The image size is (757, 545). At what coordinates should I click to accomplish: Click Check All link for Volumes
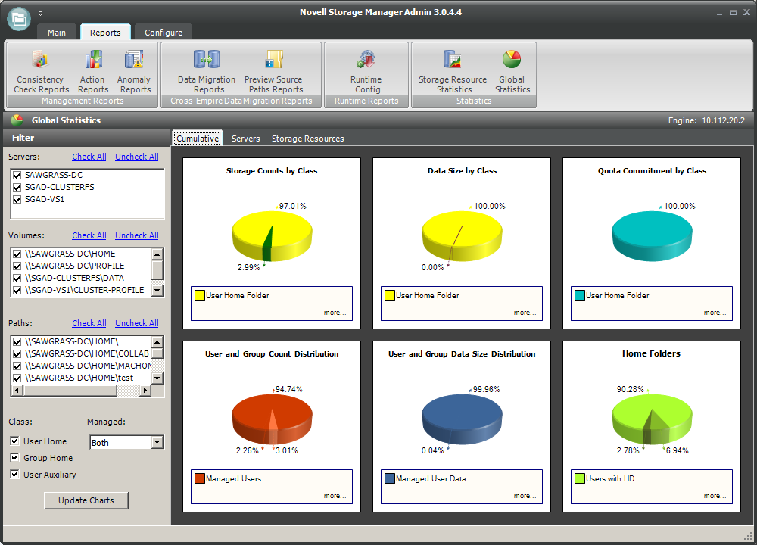89,235
